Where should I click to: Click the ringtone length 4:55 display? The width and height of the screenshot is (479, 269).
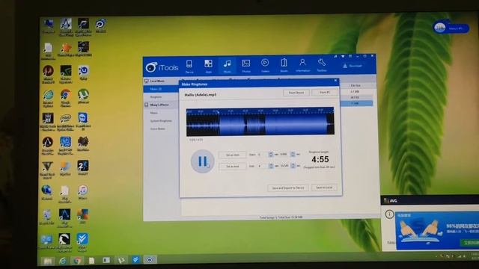pos(320,159)
